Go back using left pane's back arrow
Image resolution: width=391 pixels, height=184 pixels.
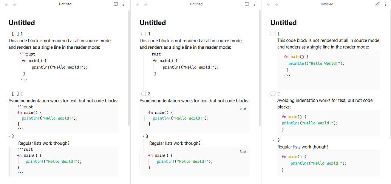pos(7,4)
